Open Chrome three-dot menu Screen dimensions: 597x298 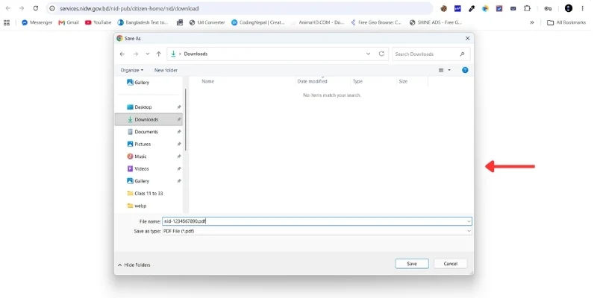coord(583,8)
